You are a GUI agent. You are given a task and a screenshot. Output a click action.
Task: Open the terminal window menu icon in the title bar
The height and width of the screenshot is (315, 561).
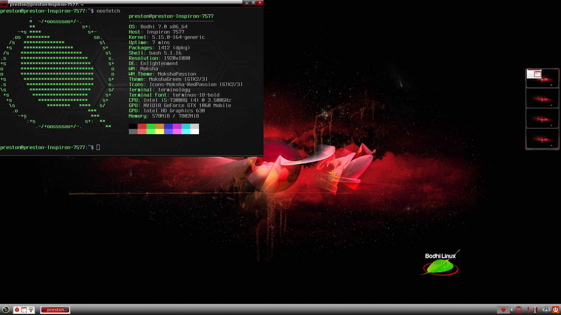[x=4, y=4]
